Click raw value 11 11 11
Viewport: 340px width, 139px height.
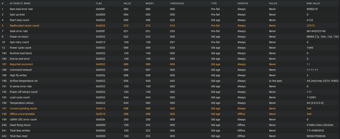pyautogui.click(x=312, y=70)
